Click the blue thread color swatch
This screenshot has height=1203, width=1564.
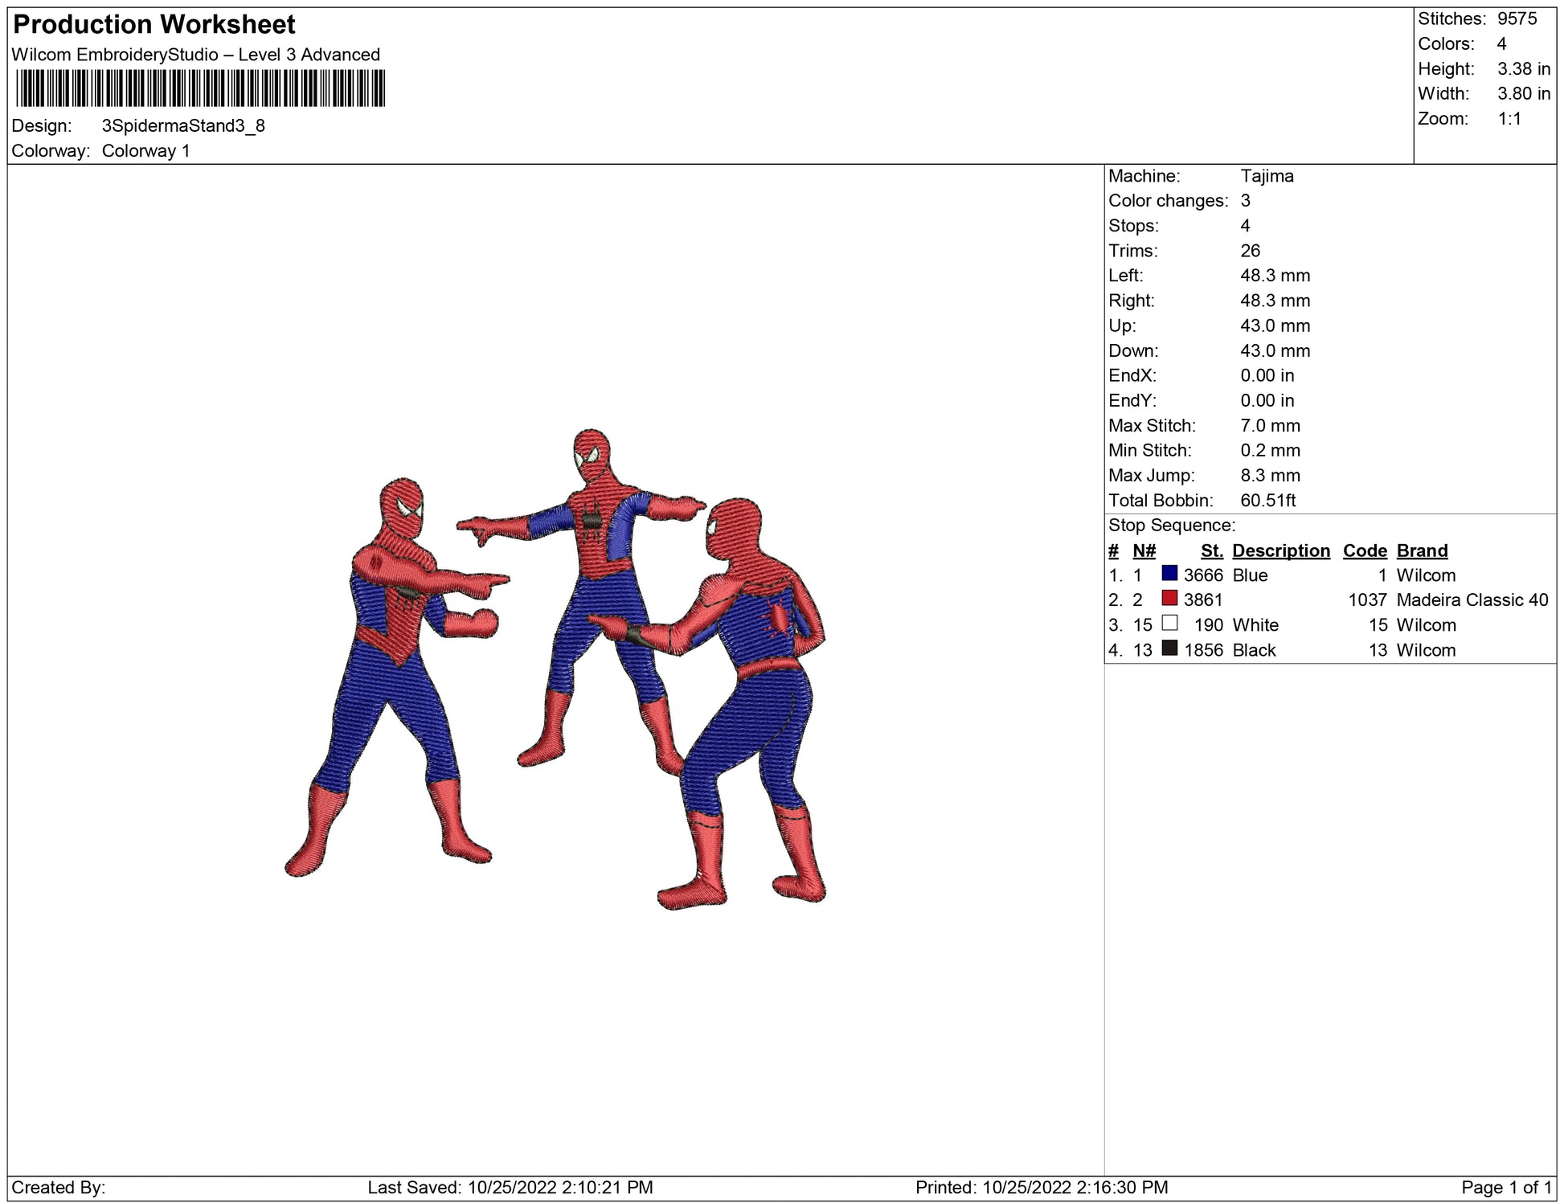click(1169, 574)
